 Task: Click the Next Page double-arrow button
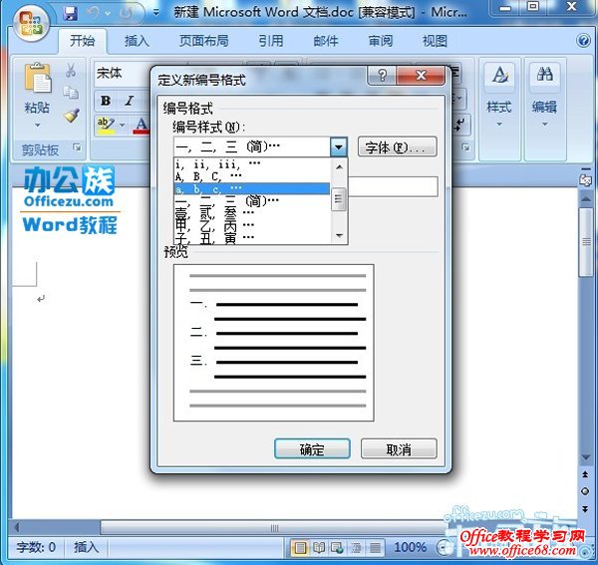click(x=585, y=509)
